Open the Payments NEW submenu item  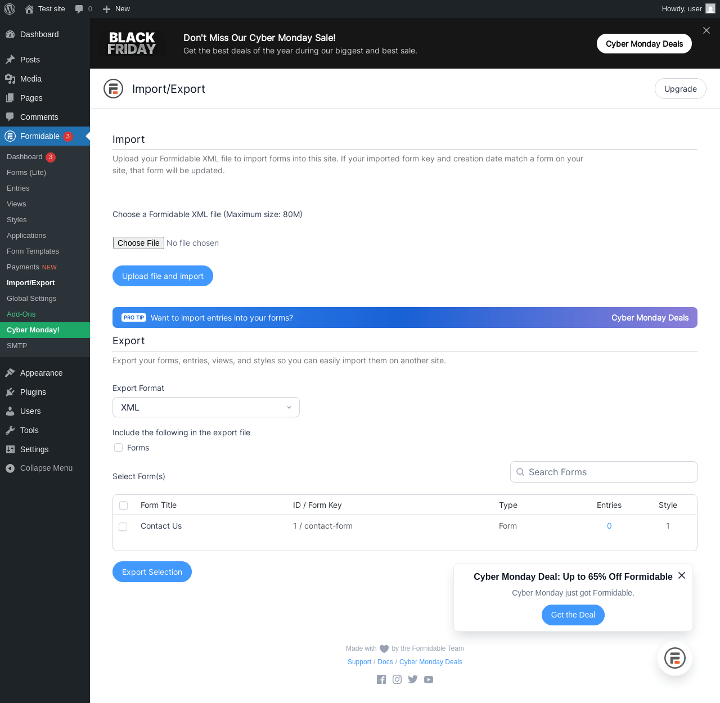45,267
